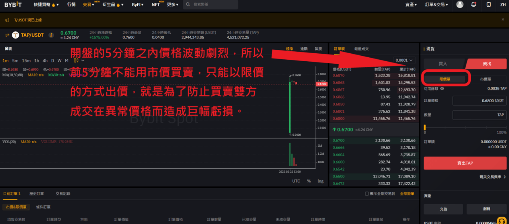Toggle available balance eye icon
Image resolution: width=509 pixels, height=224 pixels.
[442, 89]
